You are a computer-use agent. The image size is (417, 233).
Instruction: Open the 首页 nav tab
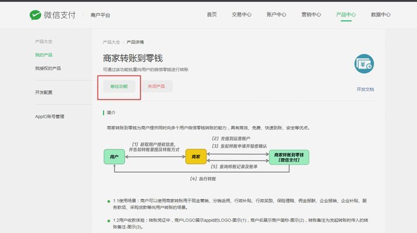click(x=212, y=15)
